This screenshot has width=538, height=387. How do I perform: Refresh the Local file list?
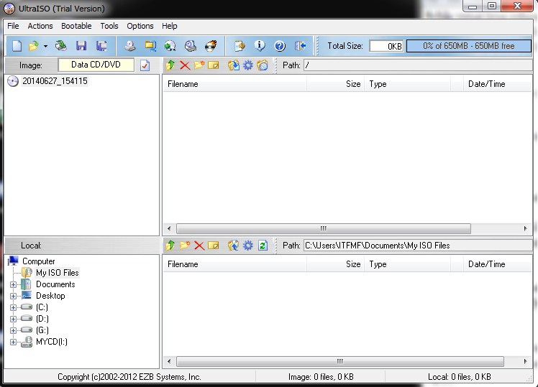263,246
